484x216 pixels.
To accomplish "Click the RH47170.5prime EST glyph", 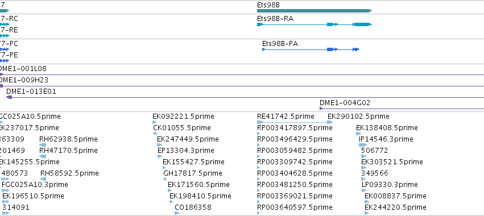I will (x=43, y=156).
